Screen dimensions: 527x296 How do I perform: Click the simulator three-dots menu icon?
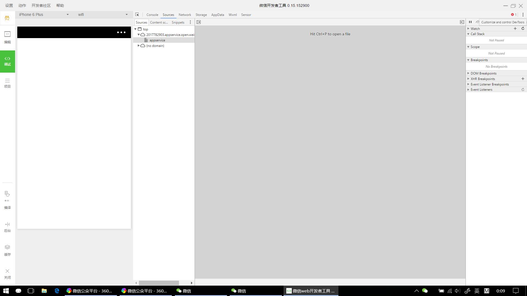click(121, 32)
